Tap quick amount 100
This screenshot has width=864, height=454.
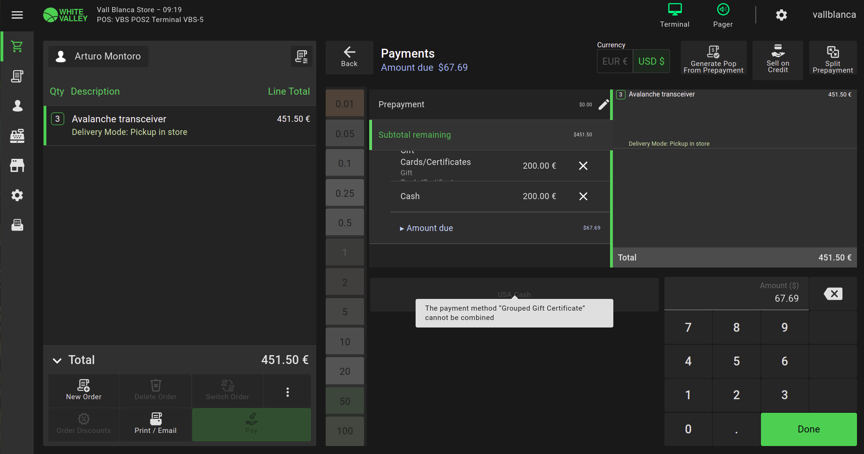(x=345, y=431)
